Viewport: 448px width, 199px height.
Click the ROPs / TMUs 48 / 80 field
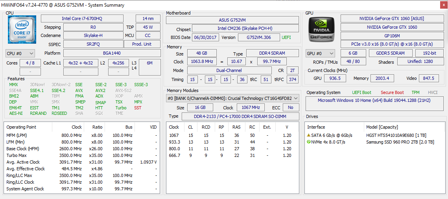point(353,61)
